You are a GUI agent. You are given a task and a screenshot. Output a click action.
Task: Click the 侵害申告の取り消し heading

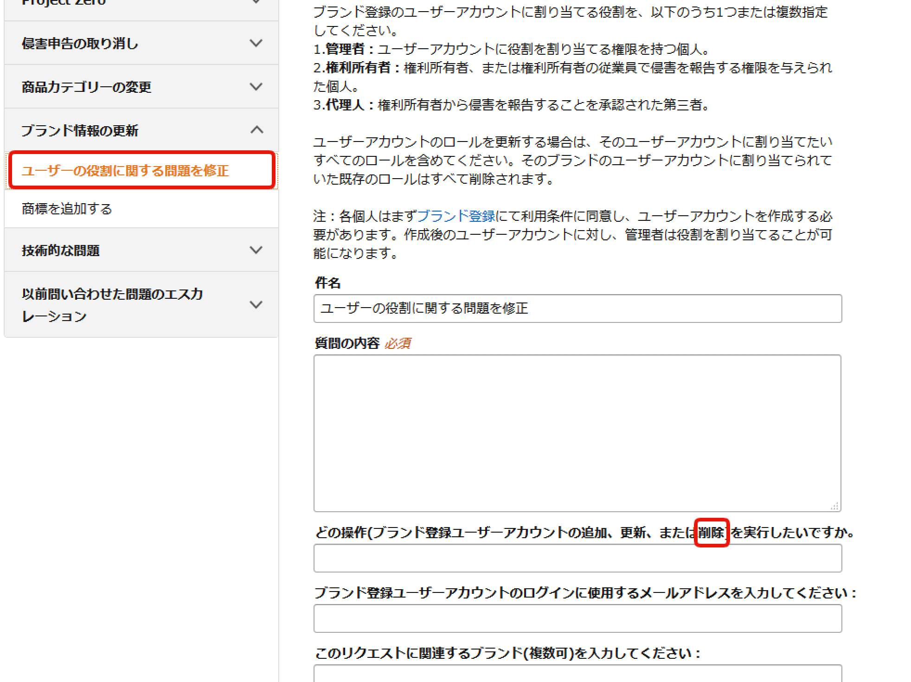(x=80, y=44)
